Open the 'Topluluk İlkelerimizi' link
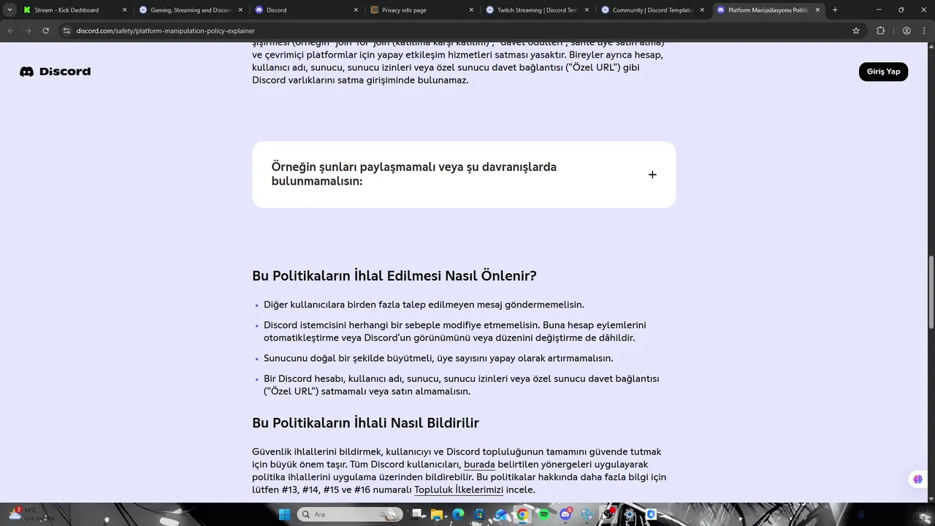This screenshot has width=935, height=526. click(x=459, y=489)
